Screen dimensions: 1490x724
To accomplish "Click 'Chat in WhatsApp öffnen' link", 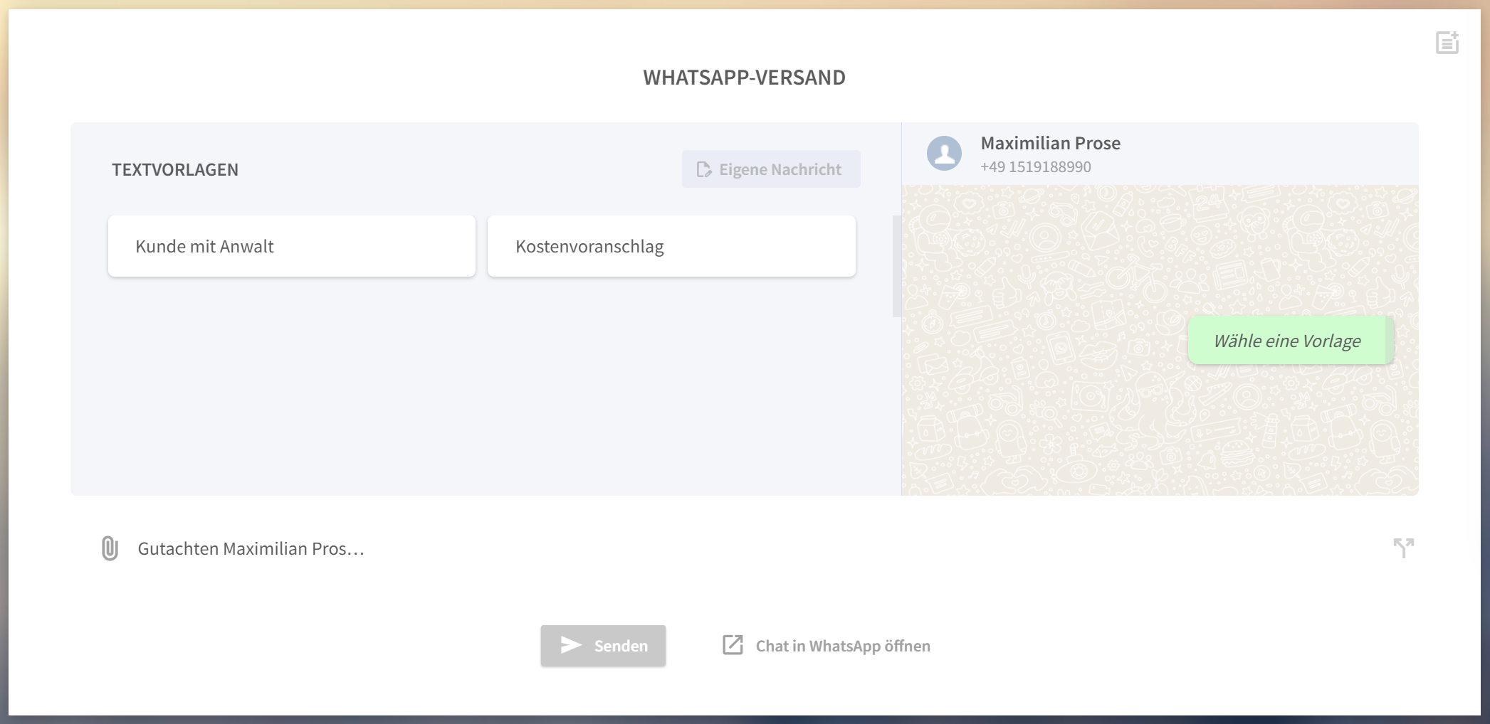I will pos(826,646).
